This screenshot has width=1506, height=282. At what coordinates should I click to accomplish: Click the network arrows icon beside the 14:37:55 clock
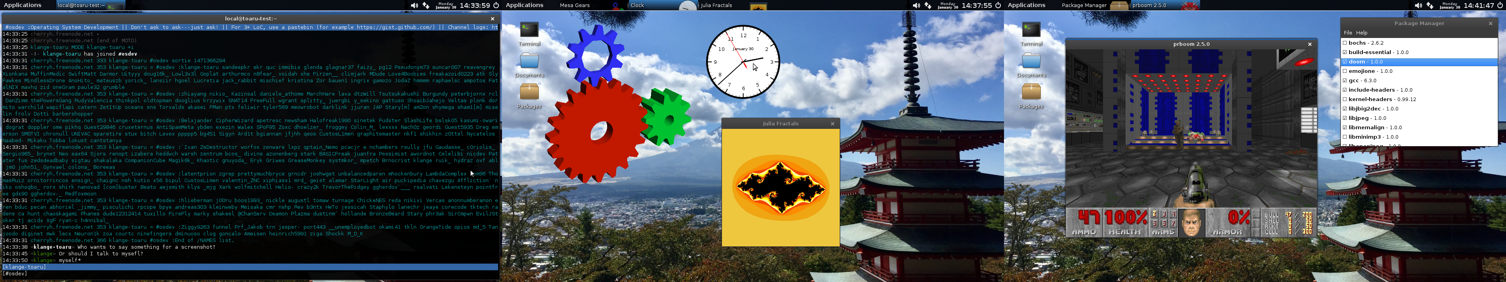coord(928,5)
